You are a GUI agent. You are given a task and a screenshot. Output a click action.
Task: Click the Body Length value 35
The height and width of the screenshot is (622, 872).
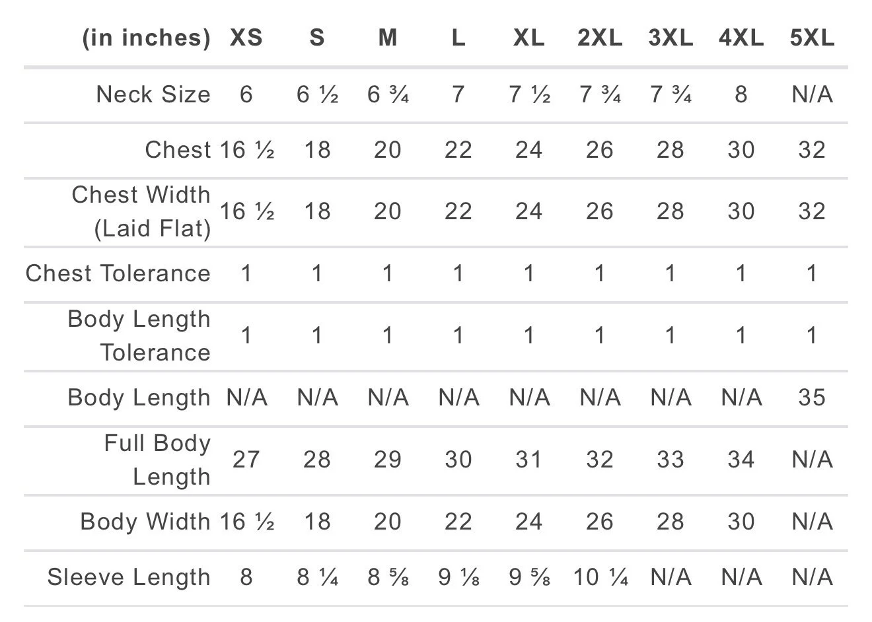click(812, 397)
